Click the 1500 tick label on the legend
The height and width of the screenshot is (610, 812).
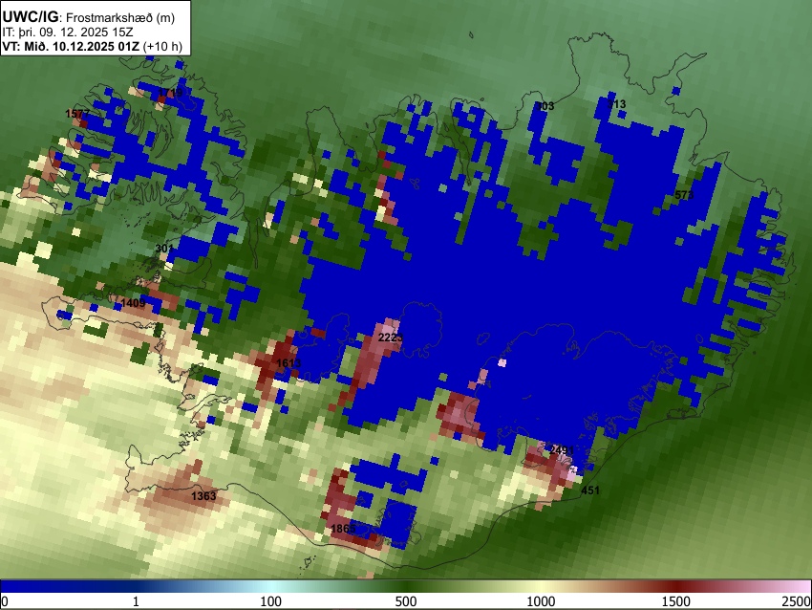point(676,601)
